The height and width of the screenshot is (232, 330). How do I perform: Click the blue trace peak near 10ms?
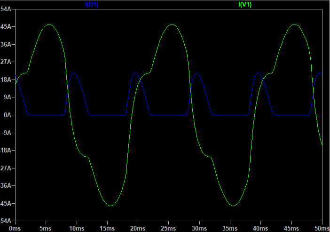[74, 73]
